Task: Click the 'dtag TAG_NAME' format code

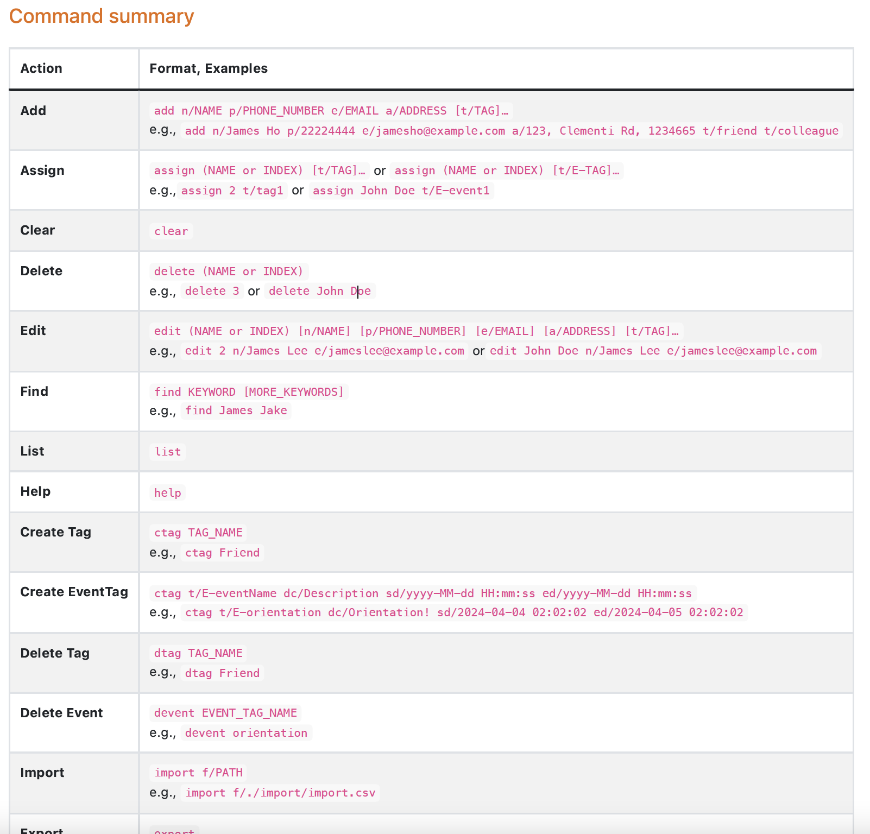Action: tap(198, 653)
